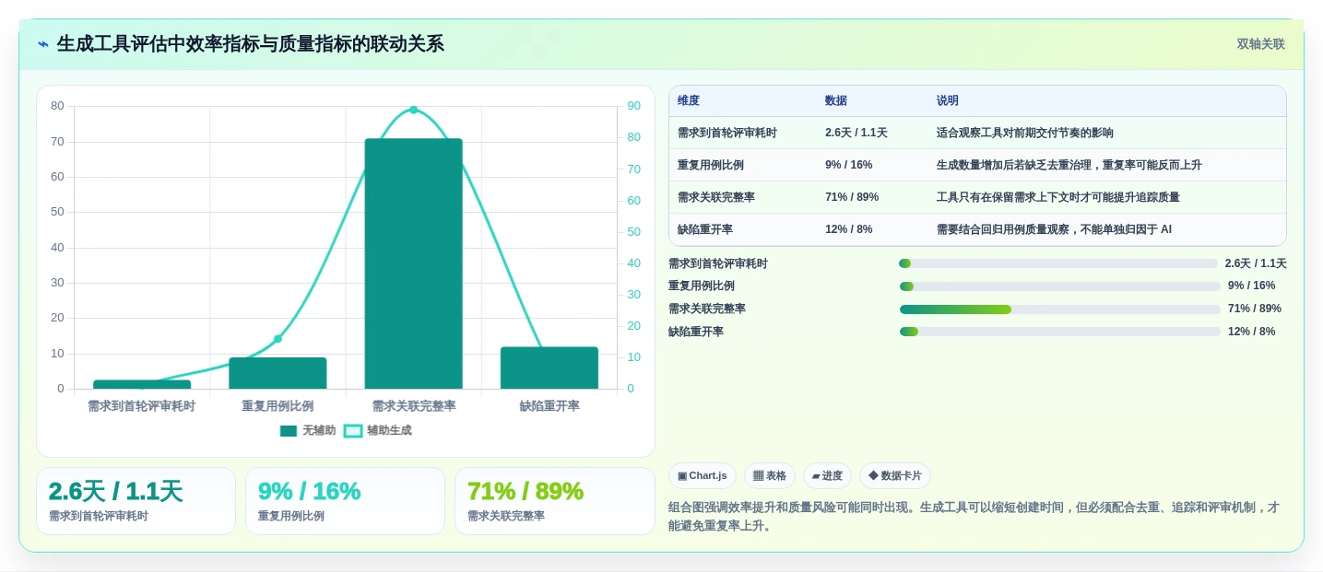
Task: Click the 重复用例比例 bar in the chart
Action: click(278, 373)
